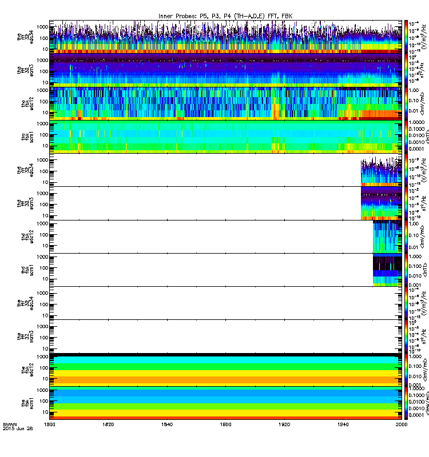Screen dimensions: 429x457
Task: Select the "the fbk scm1" y-axis label
Action: coord(27,403)
